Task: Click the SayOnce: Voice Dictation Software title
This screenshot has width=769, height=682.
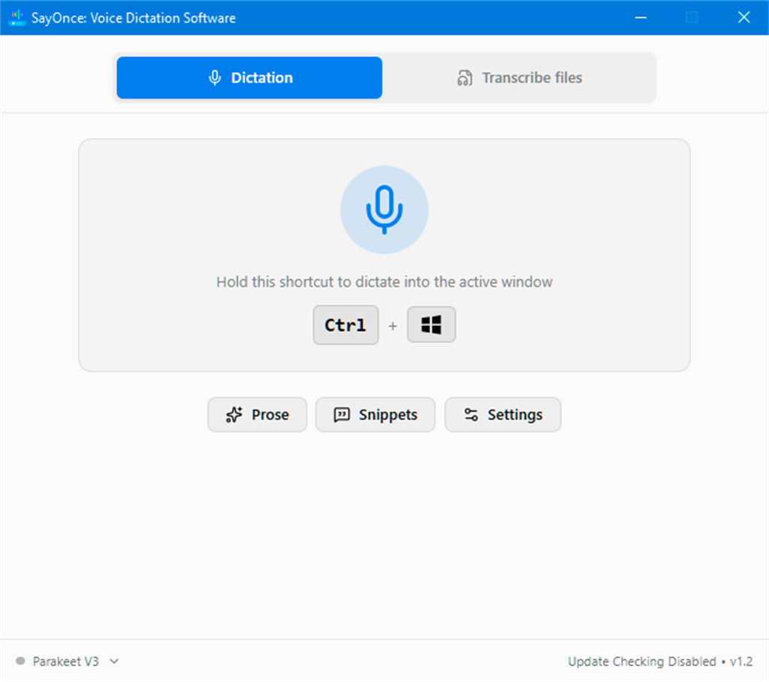Action: click(134, 18)
